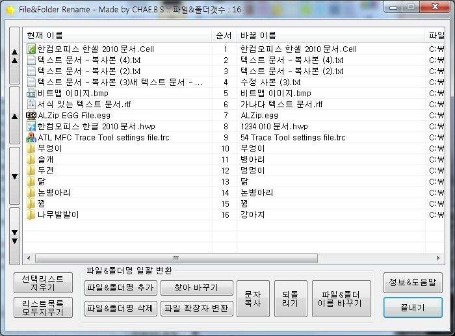Click the text file icon for 복사본 (2).txt

coord(31,71)
